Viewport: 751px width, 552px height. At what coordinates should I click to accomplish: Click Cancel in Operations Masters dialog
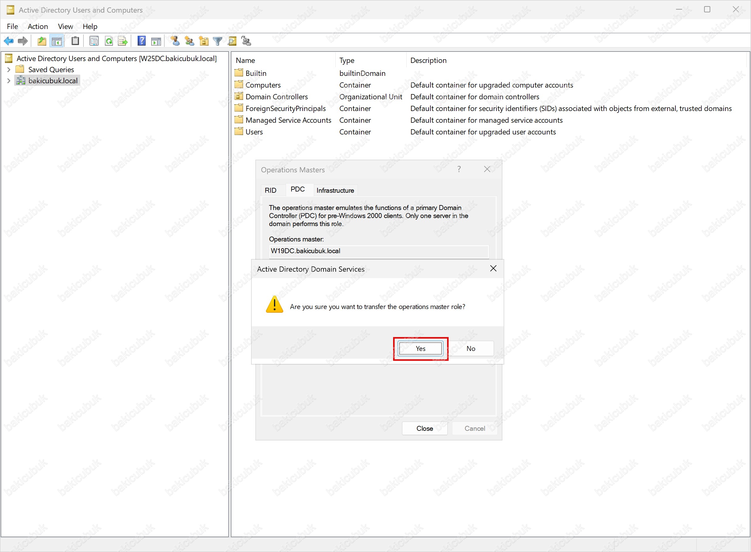[x=475, y=428]
